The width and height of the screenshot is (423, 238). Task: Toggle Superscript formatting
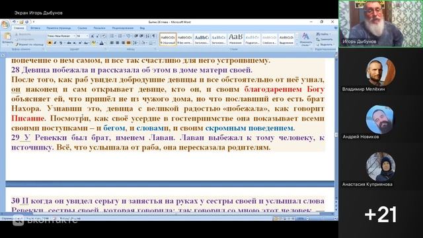pyautogui.click(x=80, y=43)
